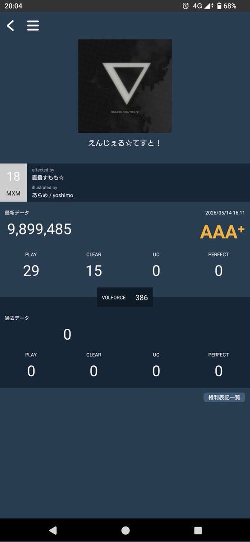The image size is (250, 542).
Task: Select effector name 直垂すもも☆
Action: pyautogui.click(x=48, y=178)
